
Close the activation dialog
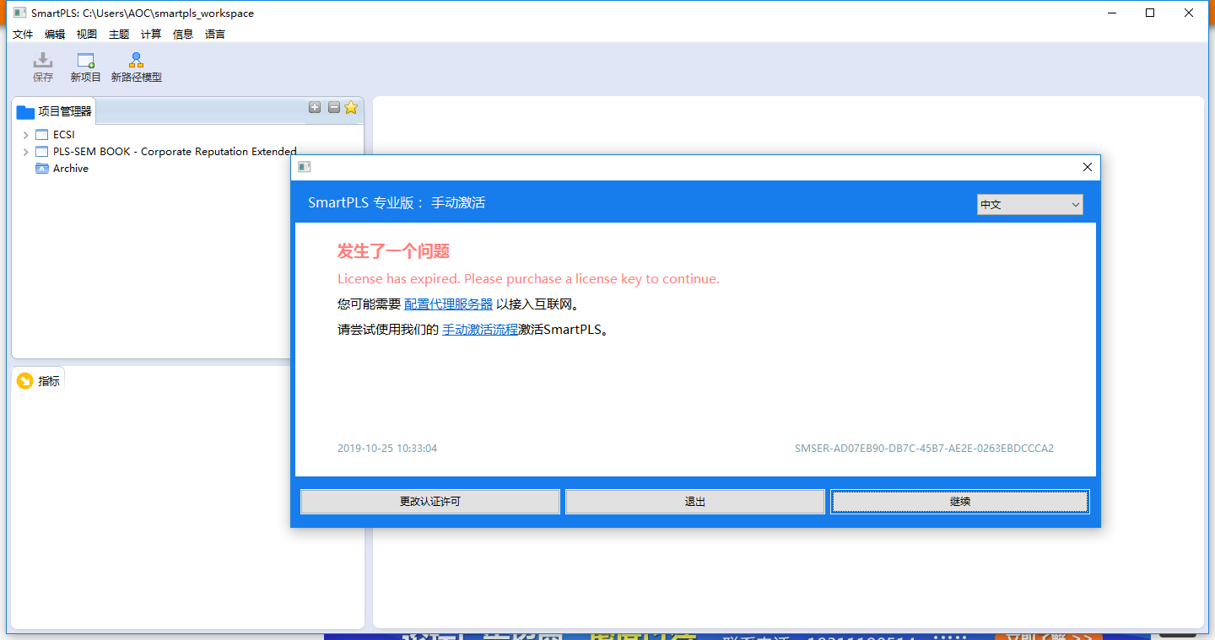(1087, 167)
